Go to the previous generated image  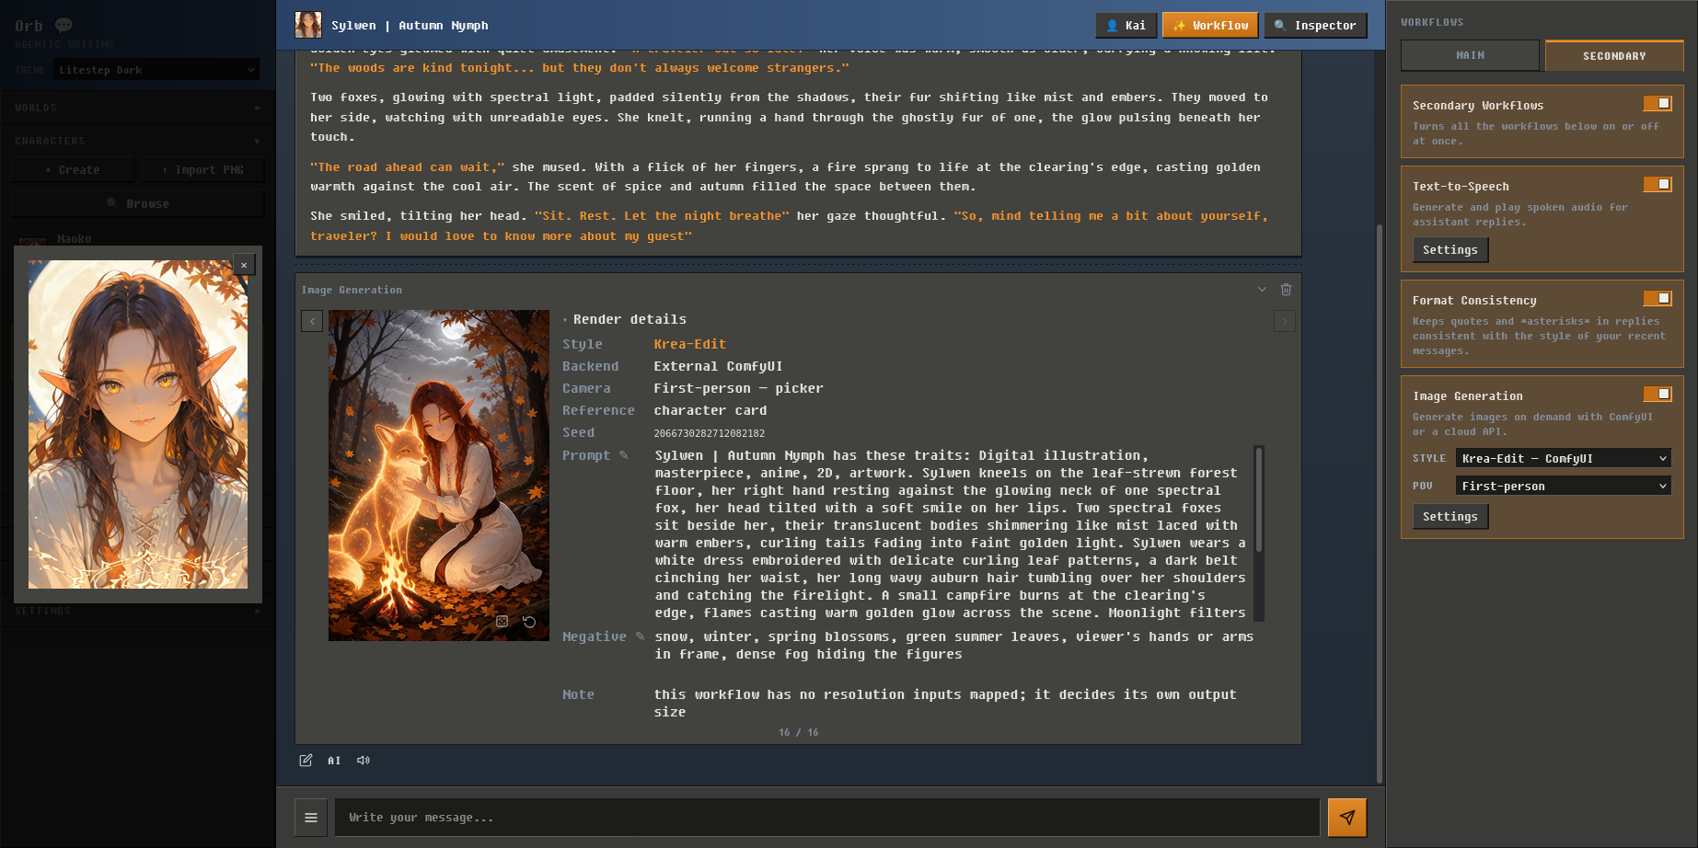[x=312, y=321]
